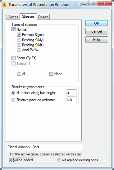
Task: Switch to the Forces tab
Action: pyautogui.click(x=13, y=17)
